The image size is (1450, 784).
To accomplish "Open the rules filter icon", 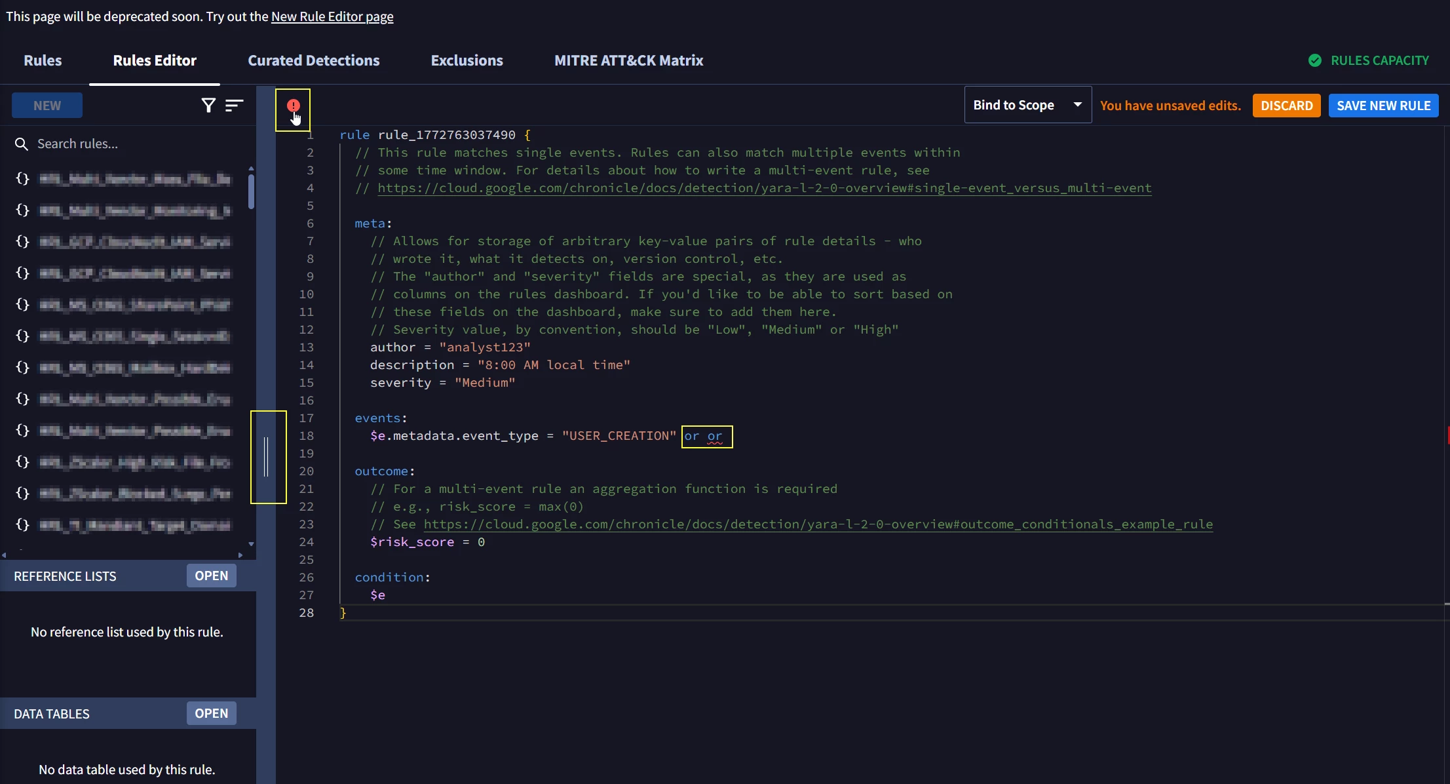I will pyautogui.click(x=208, y=106).
